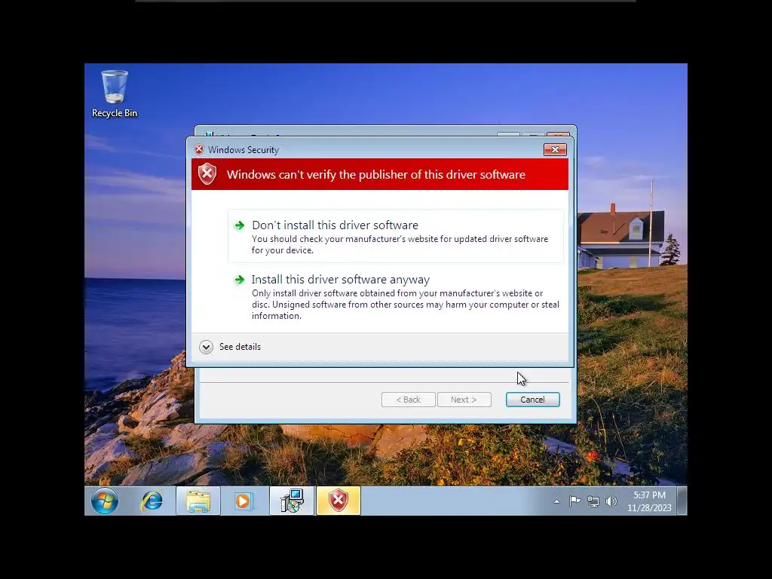Click the green arrow beside Install anyway
772x579 pixels.
tap(239, 280)
